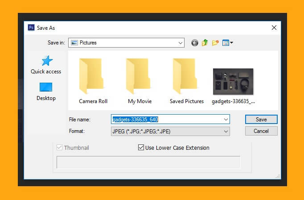Viewport: 304px width, 200px height.
Task: Go back to the last folder visited
Action: 195,43
